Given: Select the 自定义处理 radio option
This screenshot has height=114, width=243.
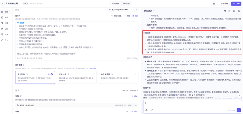Looking at the screenshot, I should click(x=135, y=74).
